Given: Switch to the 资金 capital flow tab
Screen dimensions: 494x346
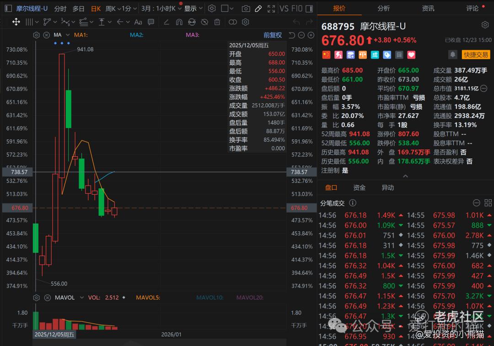Looking at the screenshot, I should (x=359, y=188).
